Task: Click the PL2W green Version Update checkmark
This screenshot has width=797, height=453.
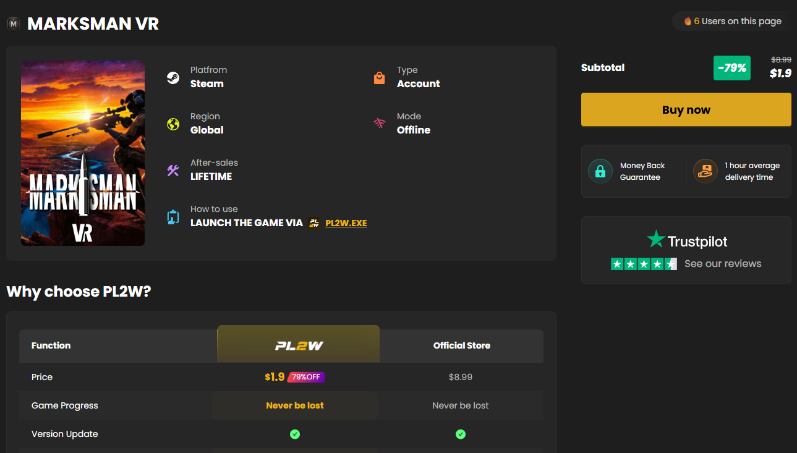Action: click(x=295, y=434)
